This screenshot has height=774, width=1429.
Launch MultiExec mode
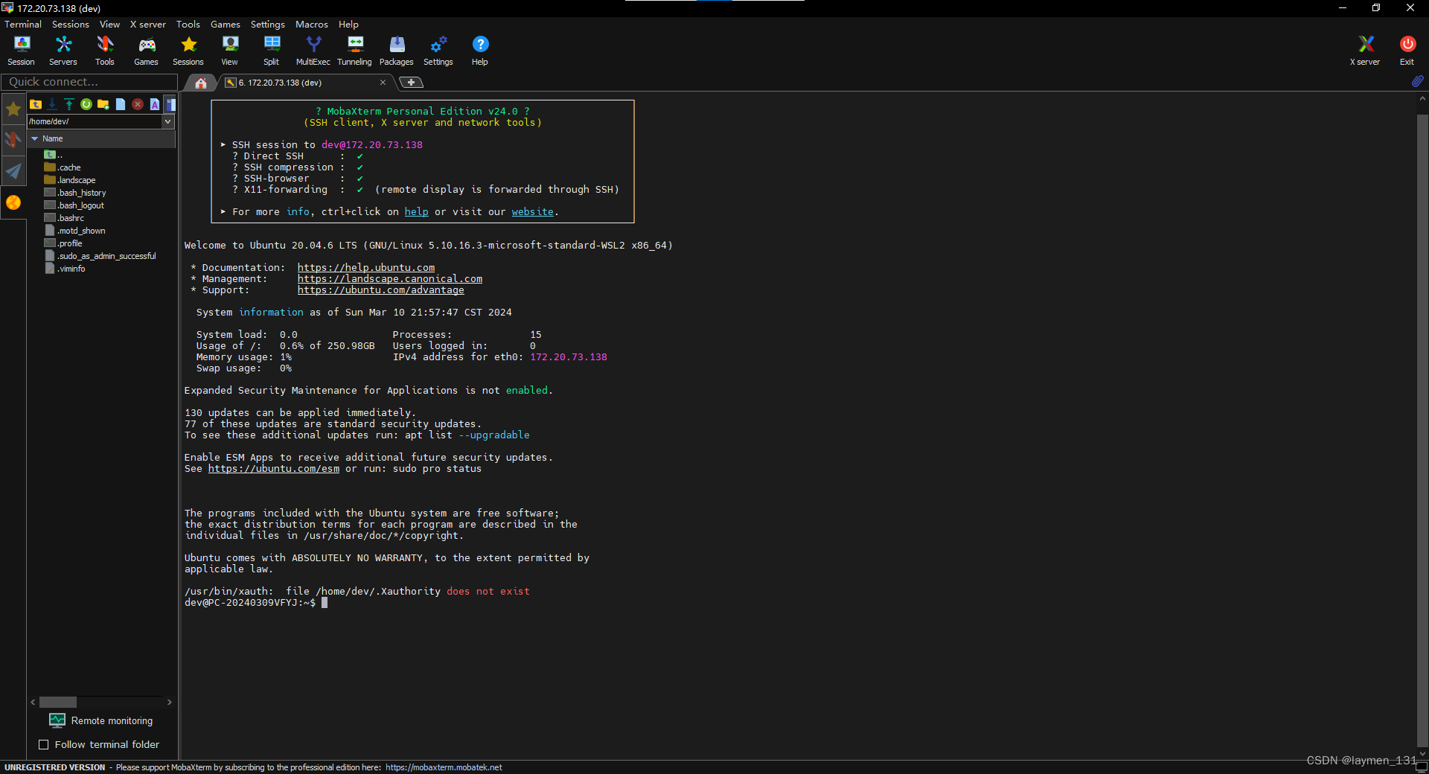point(313,49)
